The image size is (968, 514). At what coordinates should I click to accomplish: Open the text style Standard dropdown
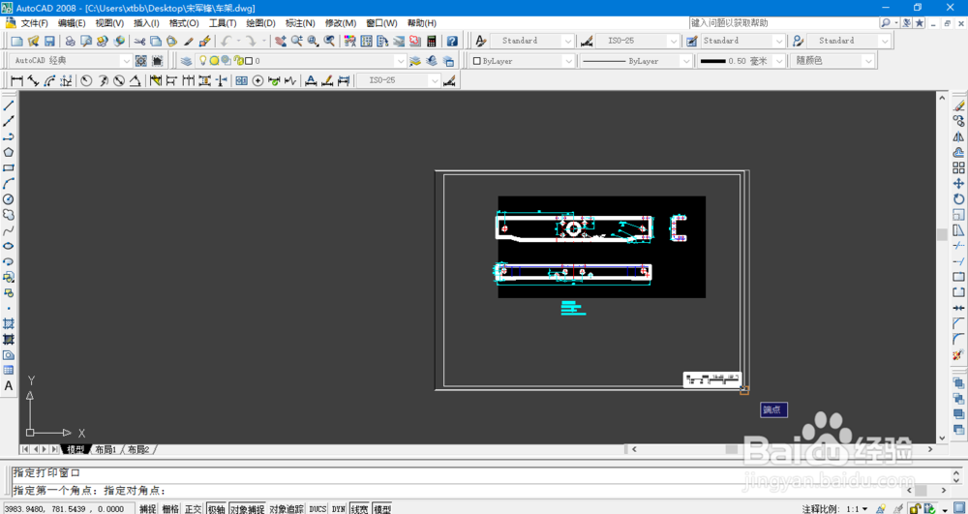click(568, 41)
